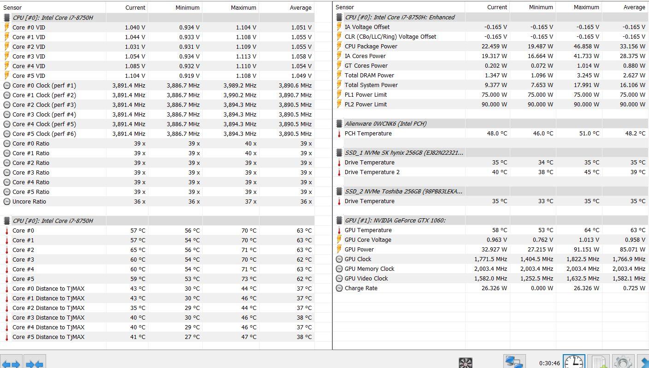The image size is (649, 368).
Task: Click the clock icon beside GPU Video Clock
Action: [x=339, y=278]
